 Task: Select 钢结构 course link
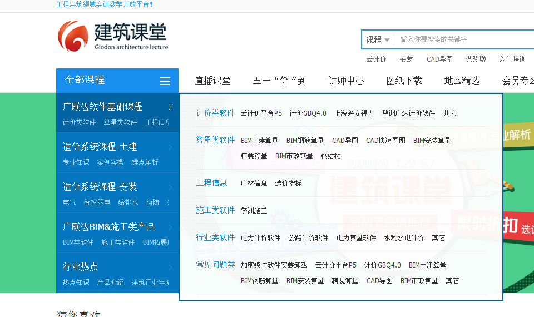[x=330, y=156]
